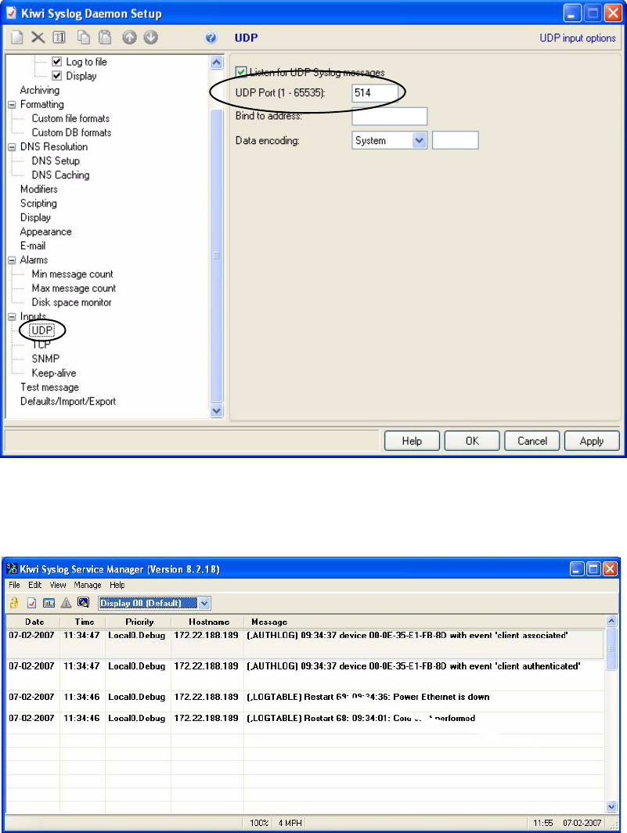Select DNS Setup tree item

pos(56,161)
